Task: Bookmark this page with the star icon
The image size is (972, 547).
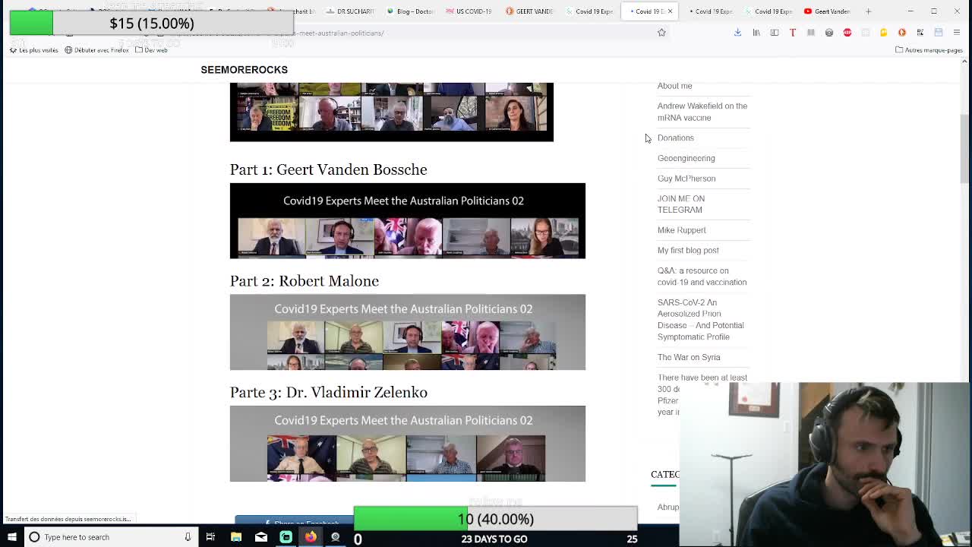Action: tap(661, 33)
